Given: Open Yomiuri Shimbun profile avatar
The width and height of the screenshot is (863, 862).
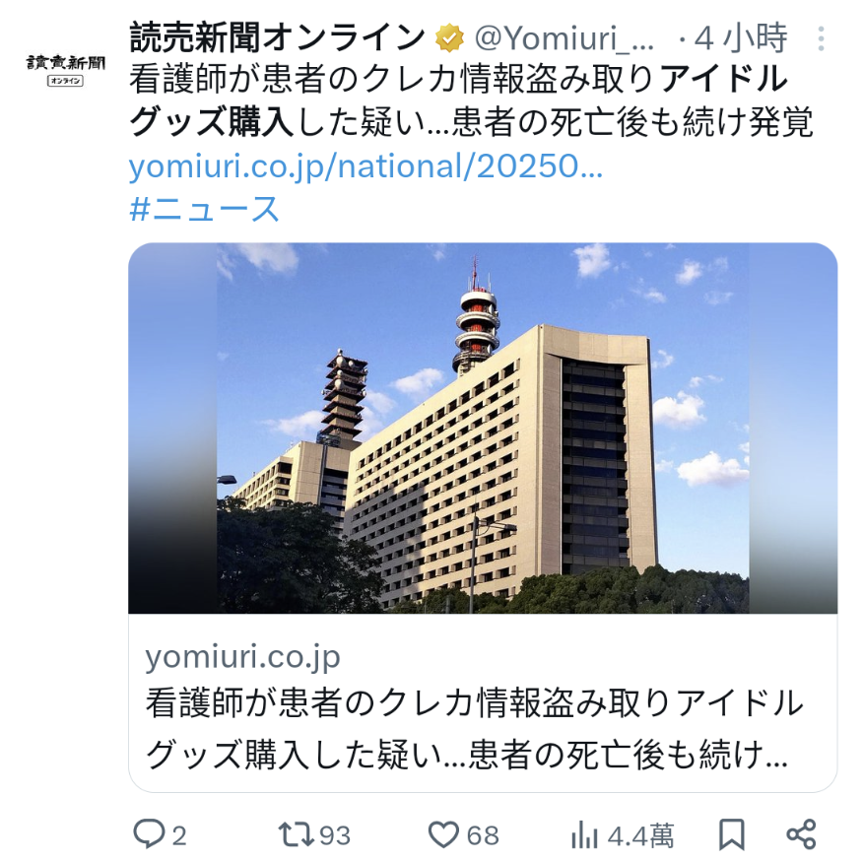Looking at the screenshot, I should pyautogui.click(x=65, y=70).
